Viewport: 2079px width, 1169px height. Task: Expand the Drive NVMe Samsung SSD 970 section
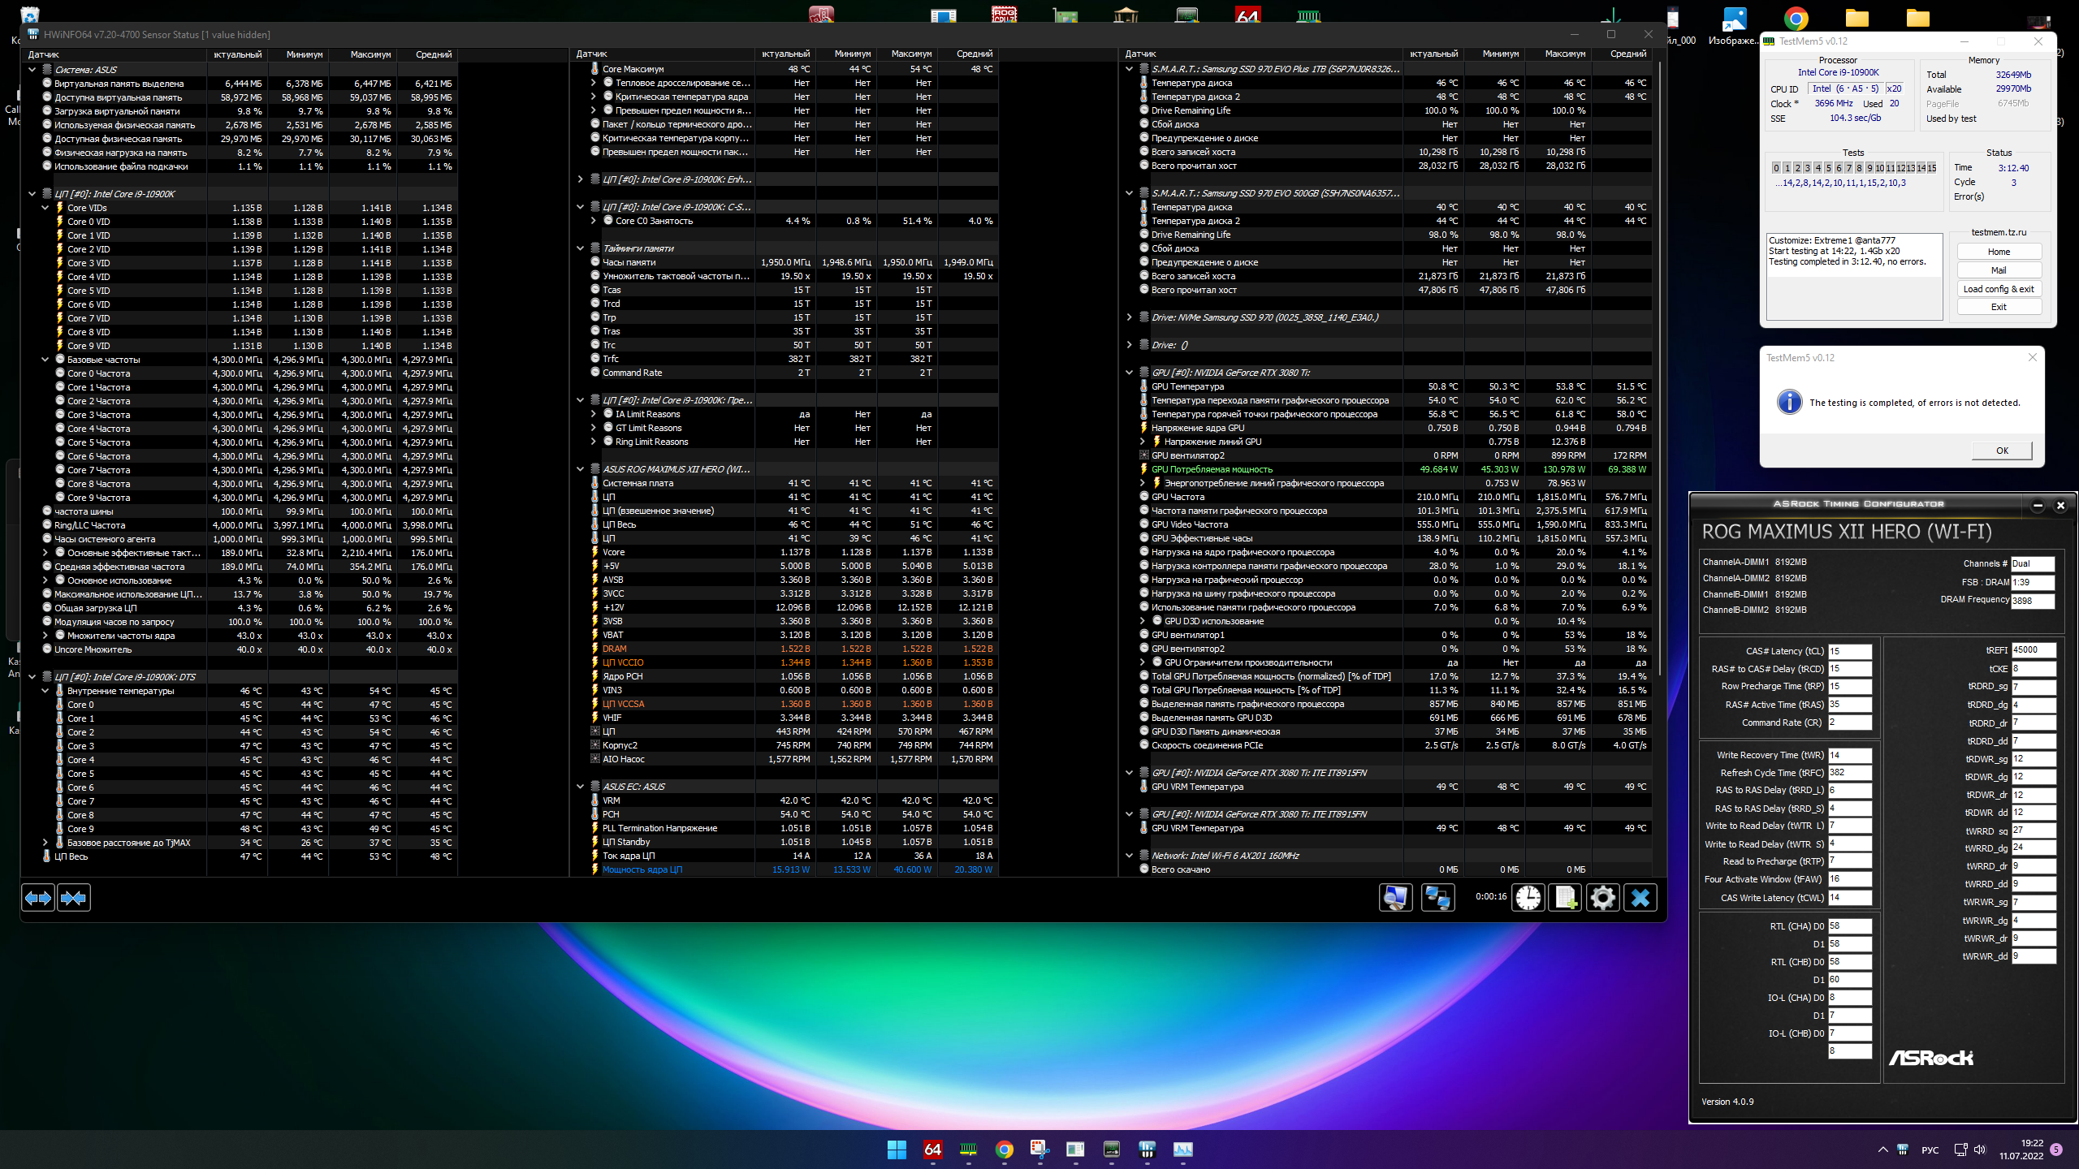coord(1129,317)
